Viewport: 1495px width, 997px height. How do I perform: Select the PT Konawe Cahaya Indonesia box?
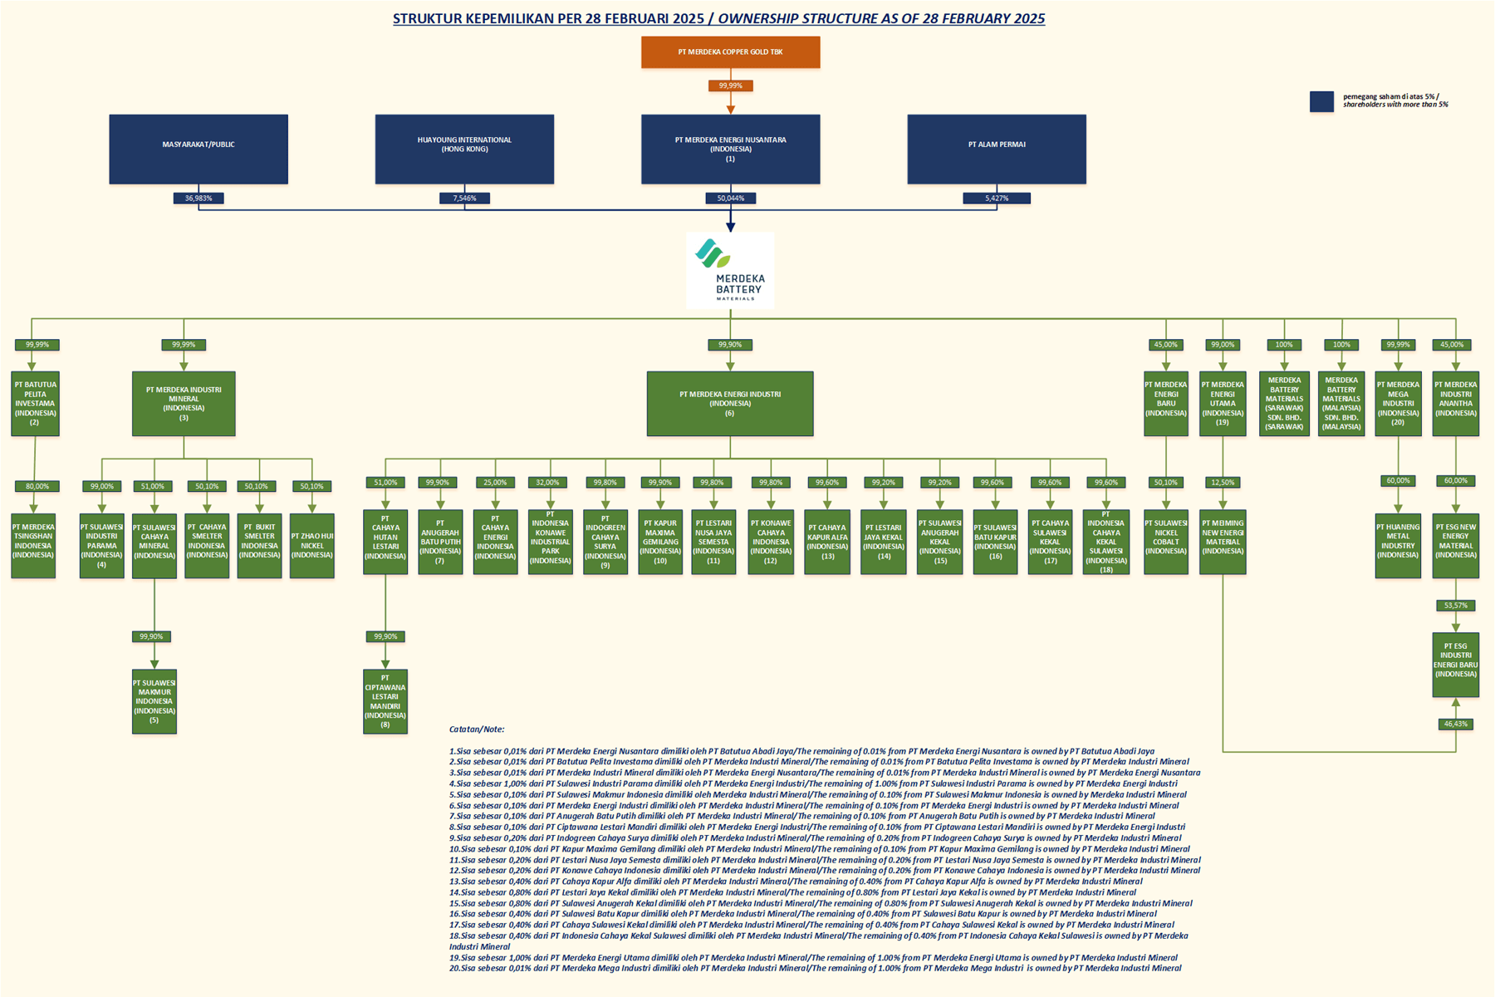tap(771, 542)
